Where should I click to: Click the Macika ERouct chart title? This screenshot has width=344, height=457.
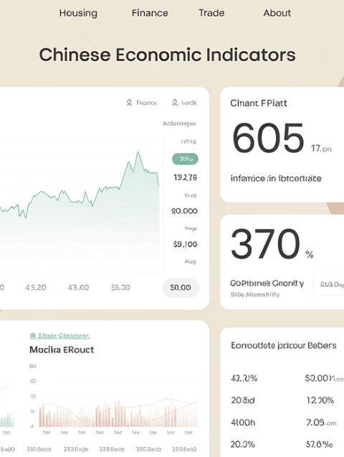62,350
